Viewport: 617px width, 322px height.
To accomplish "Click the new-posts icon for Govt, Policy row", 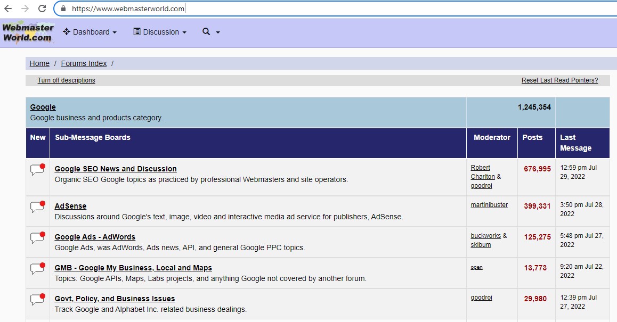I will 38,300.
